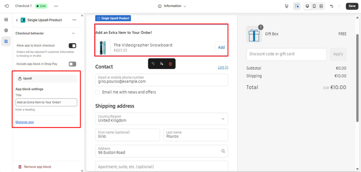
Task: Click the Videographer Snowboard thumbnail
Action: (x=103, y=48)
